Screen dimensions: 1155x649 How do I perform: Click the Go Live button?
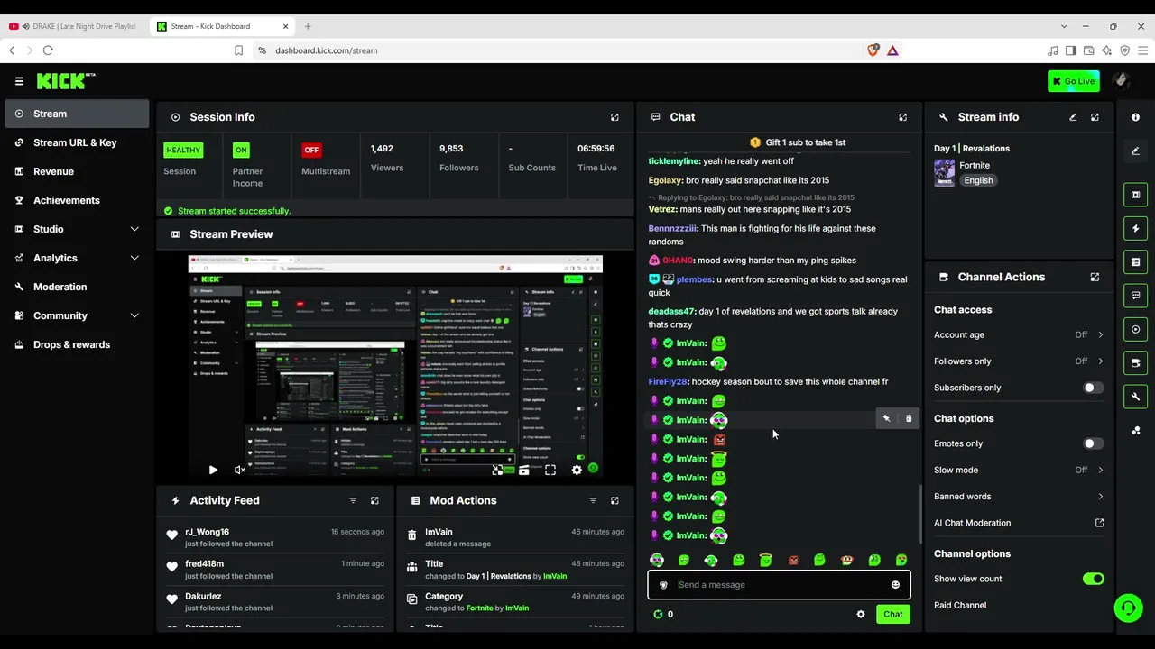coord(1074,81)
